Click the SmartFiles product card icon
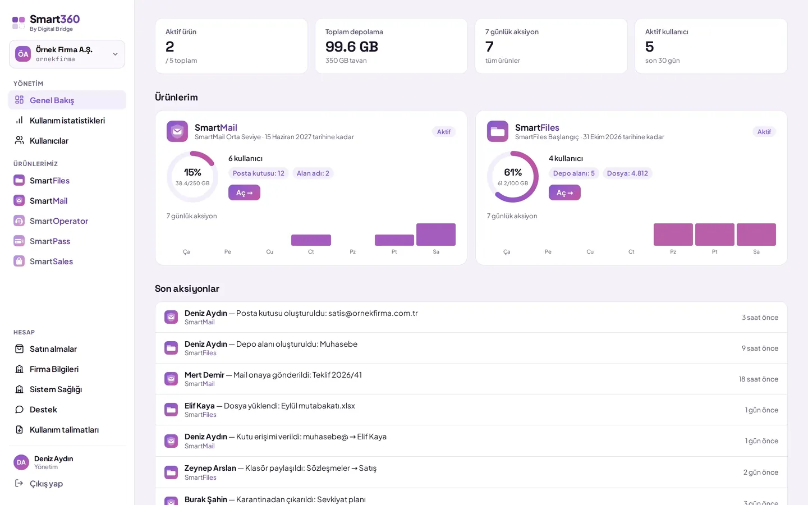The image size is (808, 505). (x=498, y=131)
